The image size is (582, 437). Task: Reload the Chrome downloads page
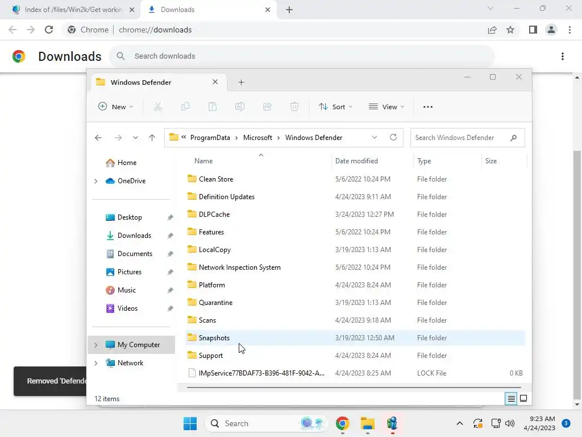pyautogui.click(x=49, y=30)
